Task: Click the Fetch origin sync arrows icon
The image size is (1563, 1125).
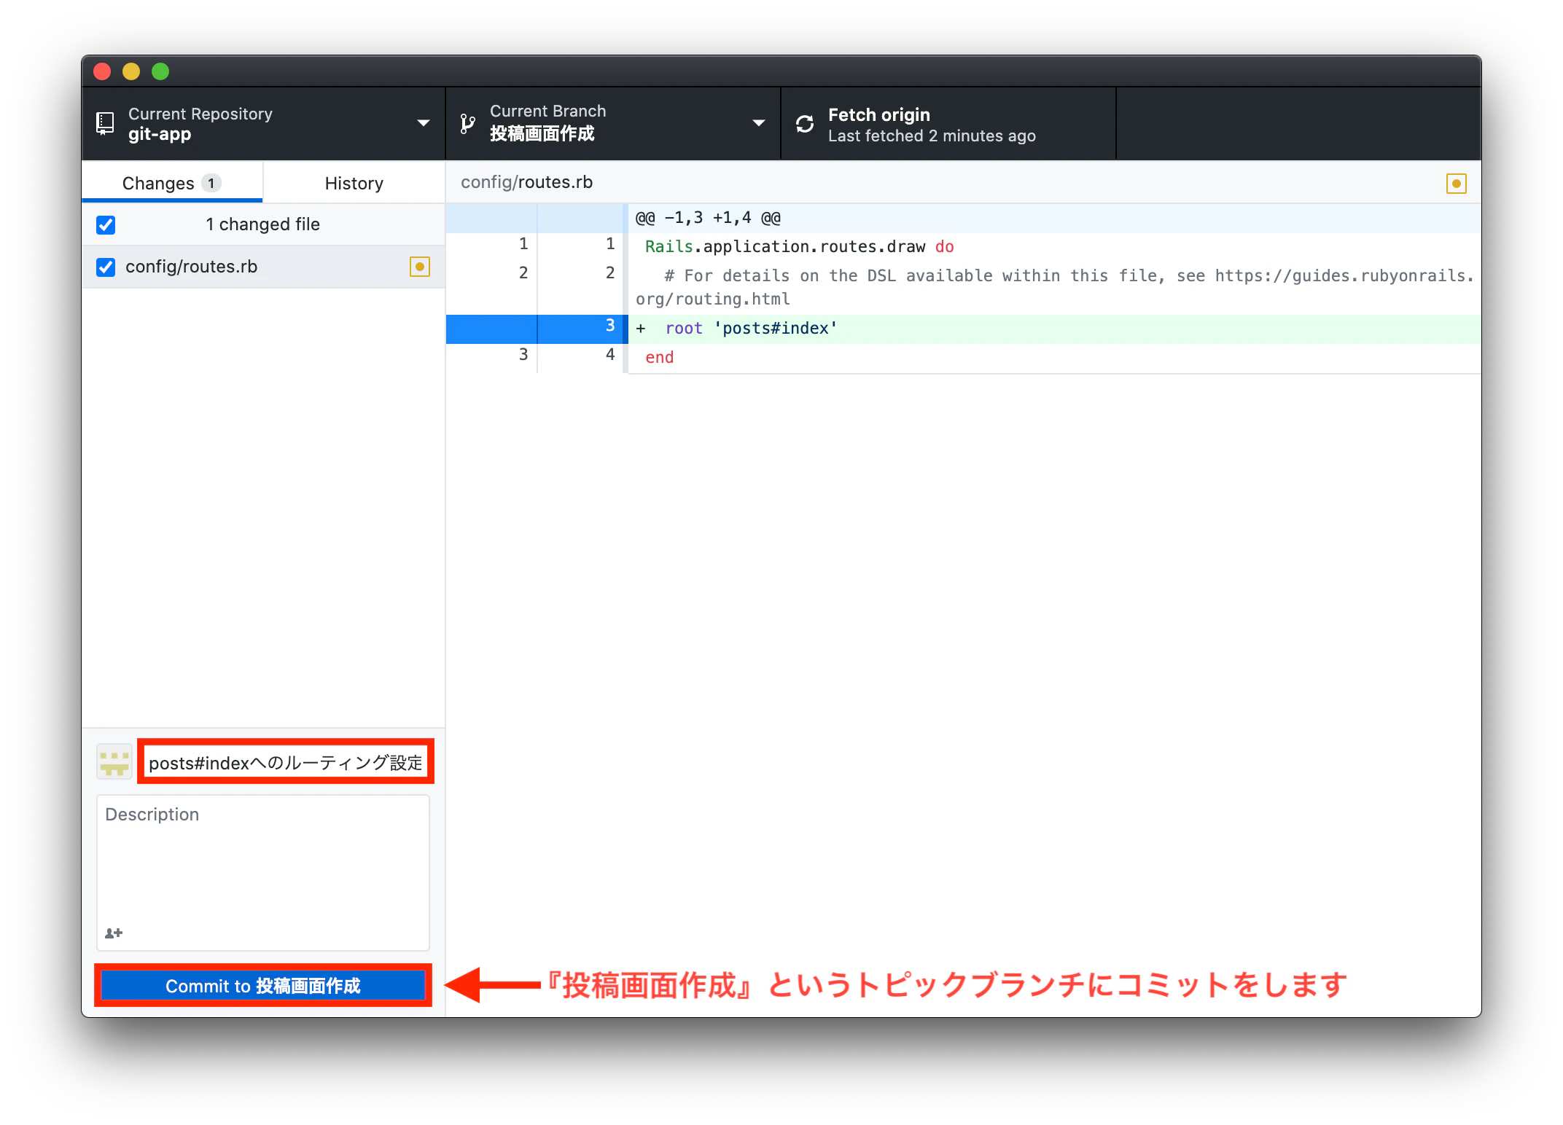Action: click(x=804, y=123)
